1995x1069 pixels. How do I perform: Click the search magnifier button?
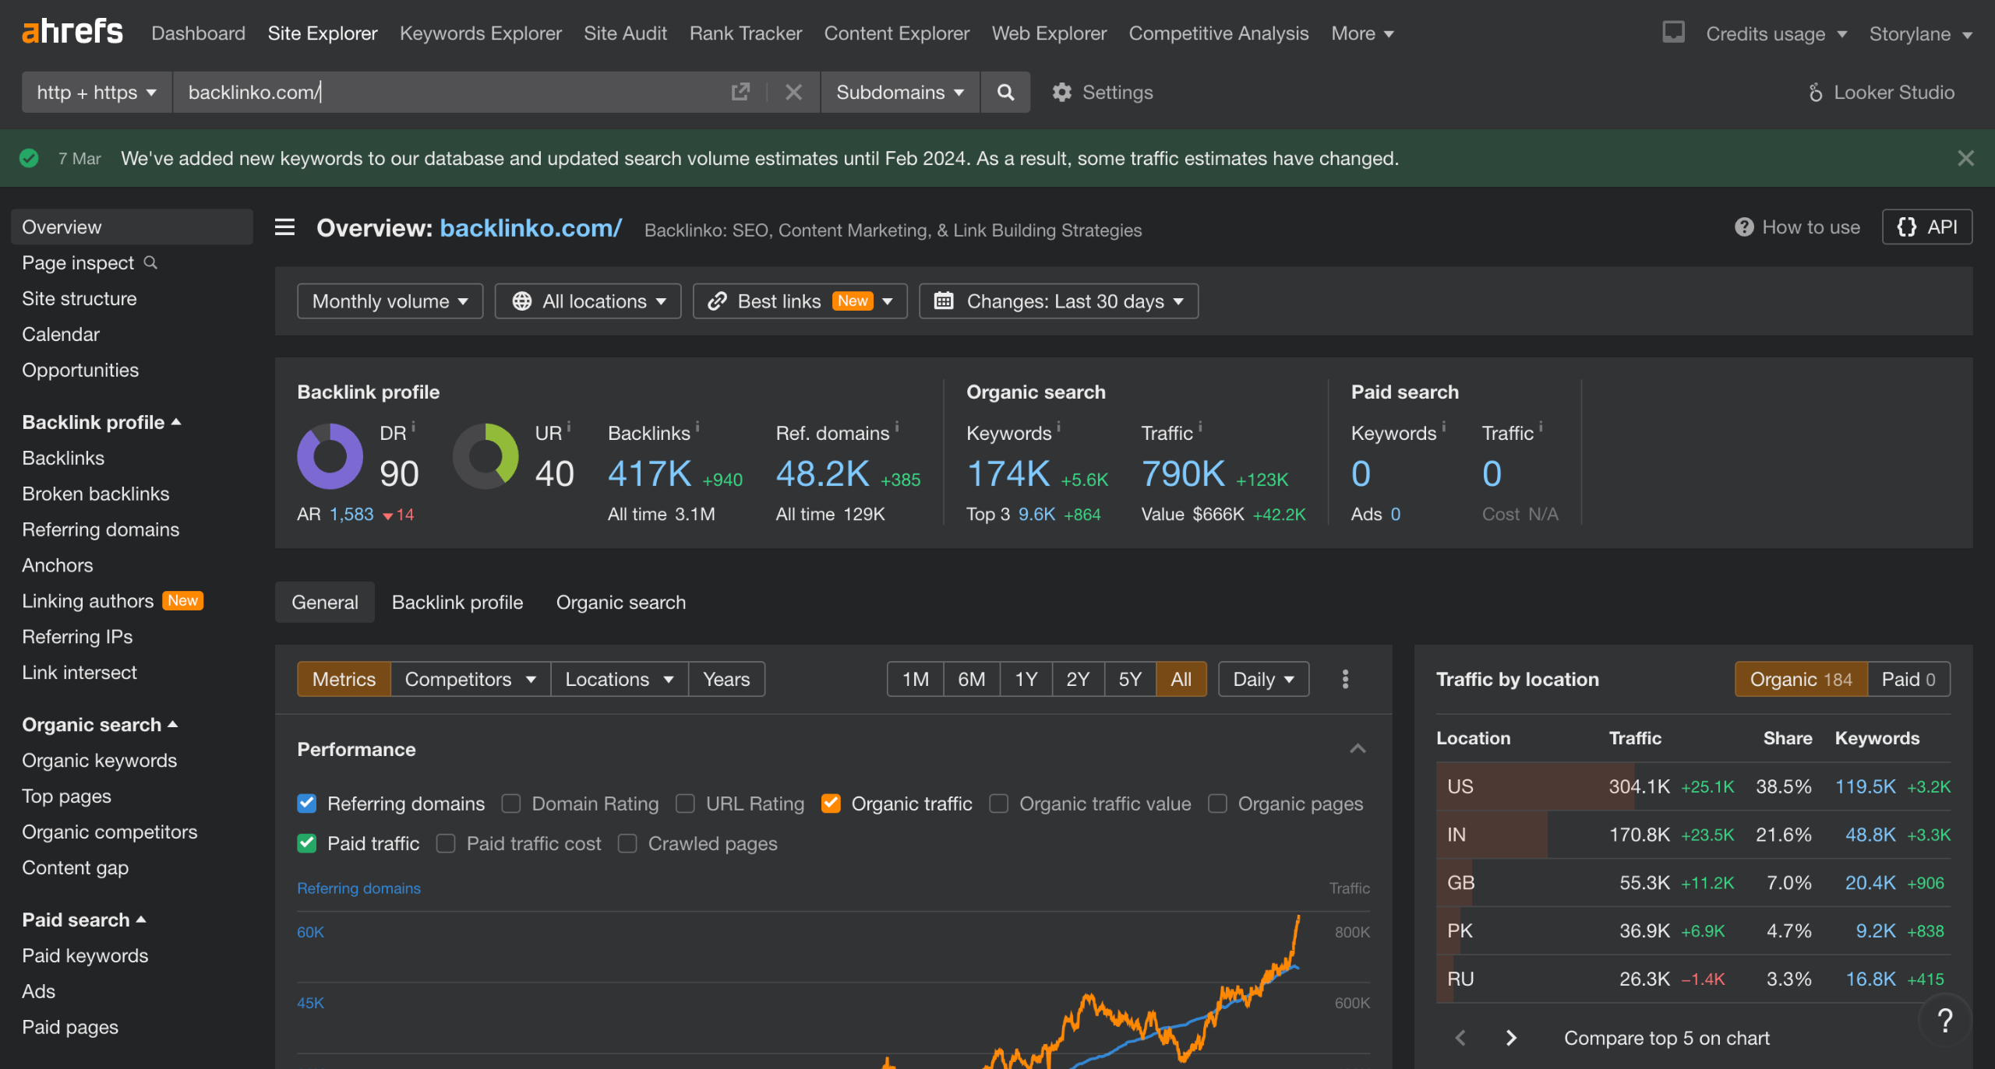click(1005, 93)
